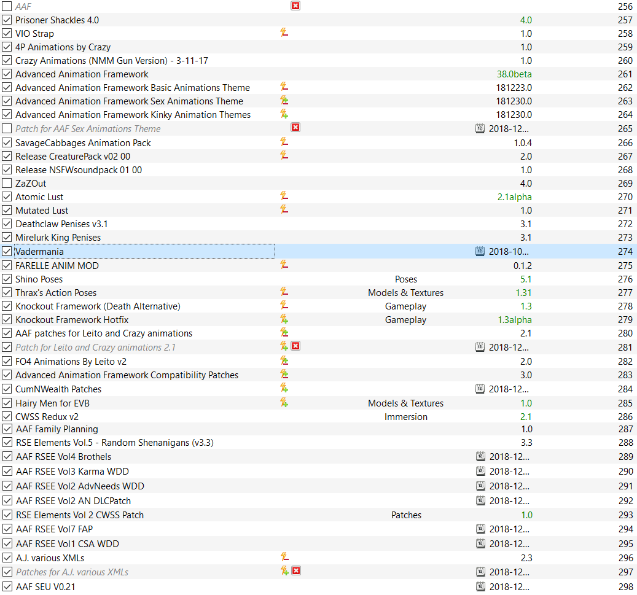Select Release NSFWsoundpack 01 00 mod name
Screen dimensions: 637x595
pyautogui.click(x=79, y=169)
